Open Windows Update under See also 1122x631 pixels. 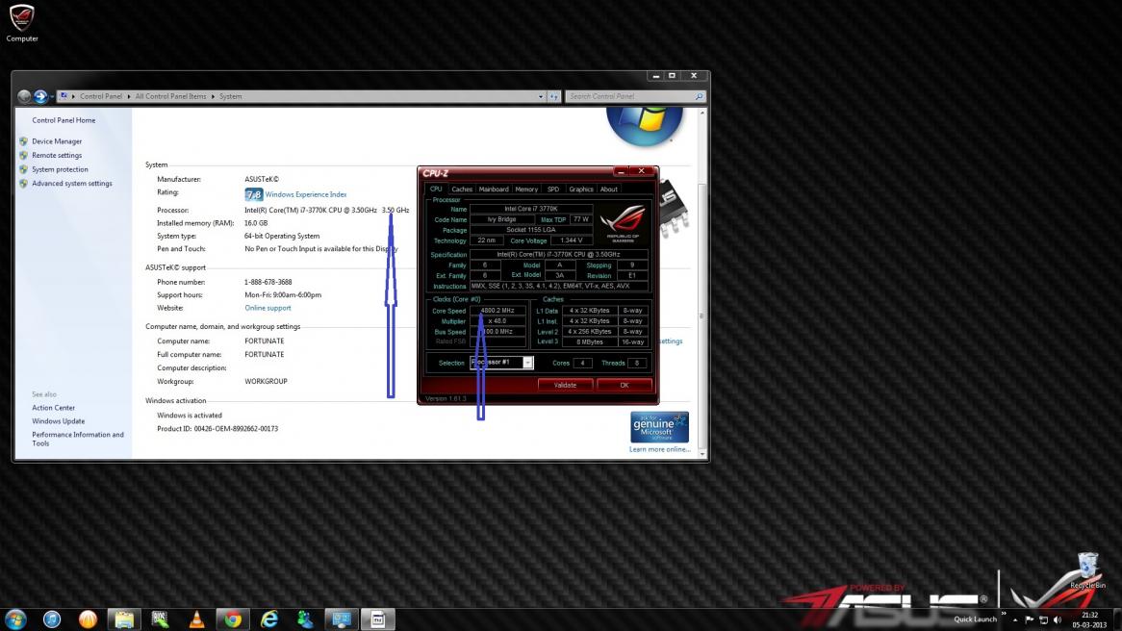58,421
